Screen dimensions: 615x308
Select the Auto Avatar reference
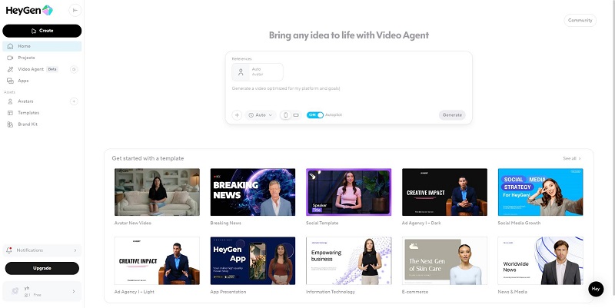click(258, 72)
